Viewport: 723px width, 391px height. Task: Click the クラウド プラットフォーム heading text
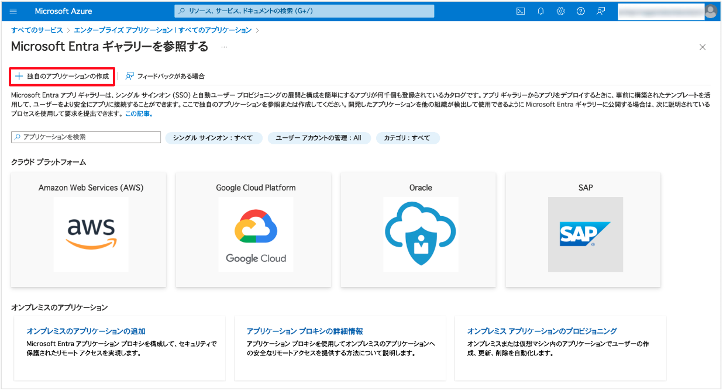(x=49, y=162)
